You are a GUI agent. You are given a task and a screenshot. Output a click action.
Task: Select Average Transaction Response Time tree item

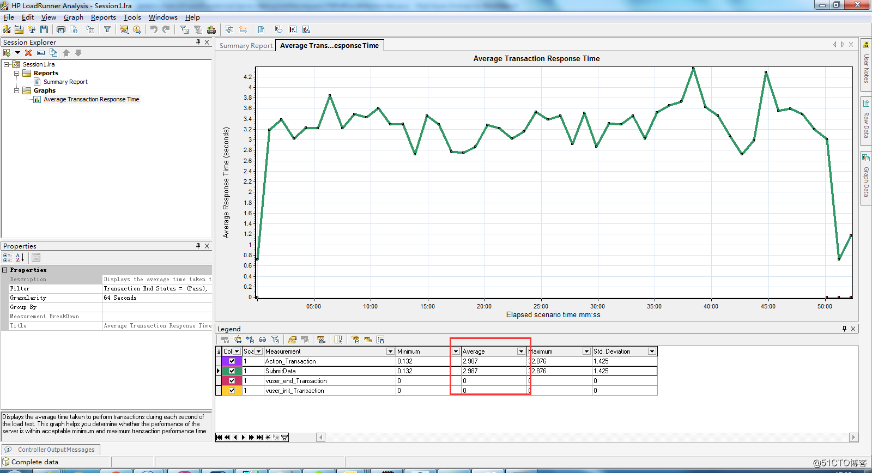click(x=92, y=99)
